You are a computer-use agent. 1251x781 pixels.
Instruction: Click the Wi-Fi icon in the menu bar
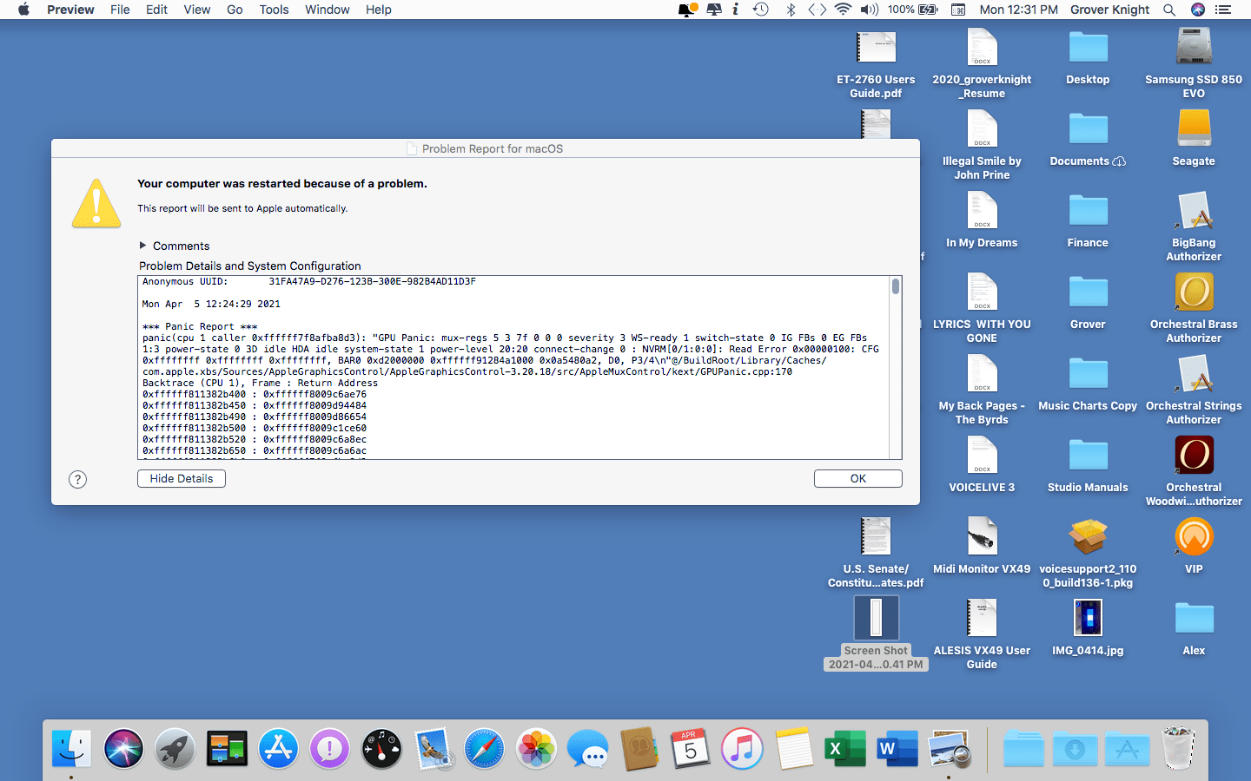tap(842, 10)
